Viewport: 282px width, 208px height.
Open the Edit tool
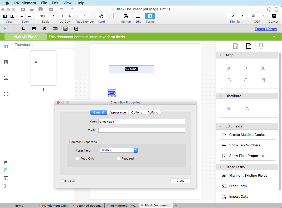pyautogui.click(x=138, y=16)
